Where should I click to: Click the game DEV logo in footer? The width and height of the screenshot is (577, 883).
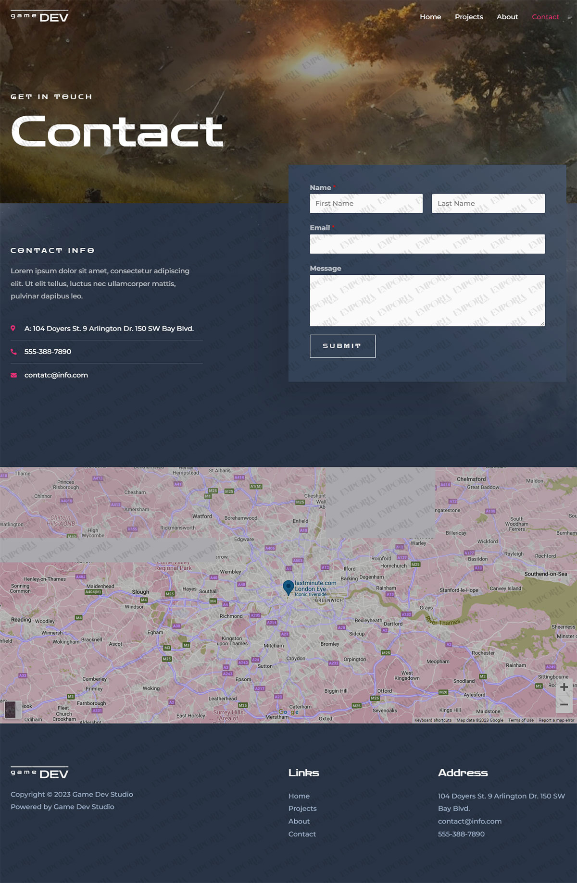point(39,773)
